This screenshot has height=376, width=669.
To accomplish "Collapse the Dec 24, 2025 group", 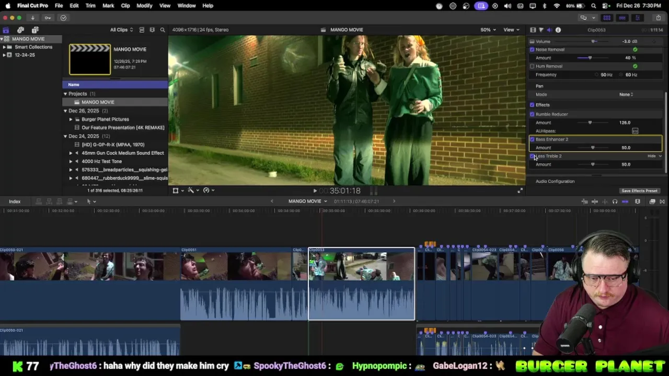I will 65,136.
